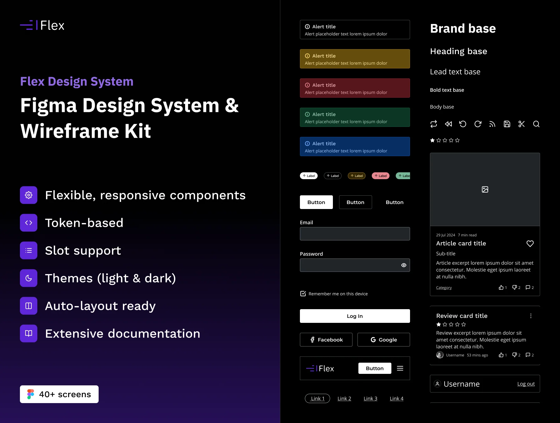Click the yellow Label badge

(x=357, y=176)
